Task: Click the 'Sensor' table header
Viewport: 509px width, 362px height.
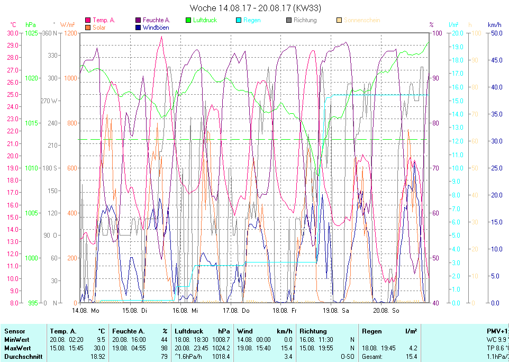Action: point(15,331)
